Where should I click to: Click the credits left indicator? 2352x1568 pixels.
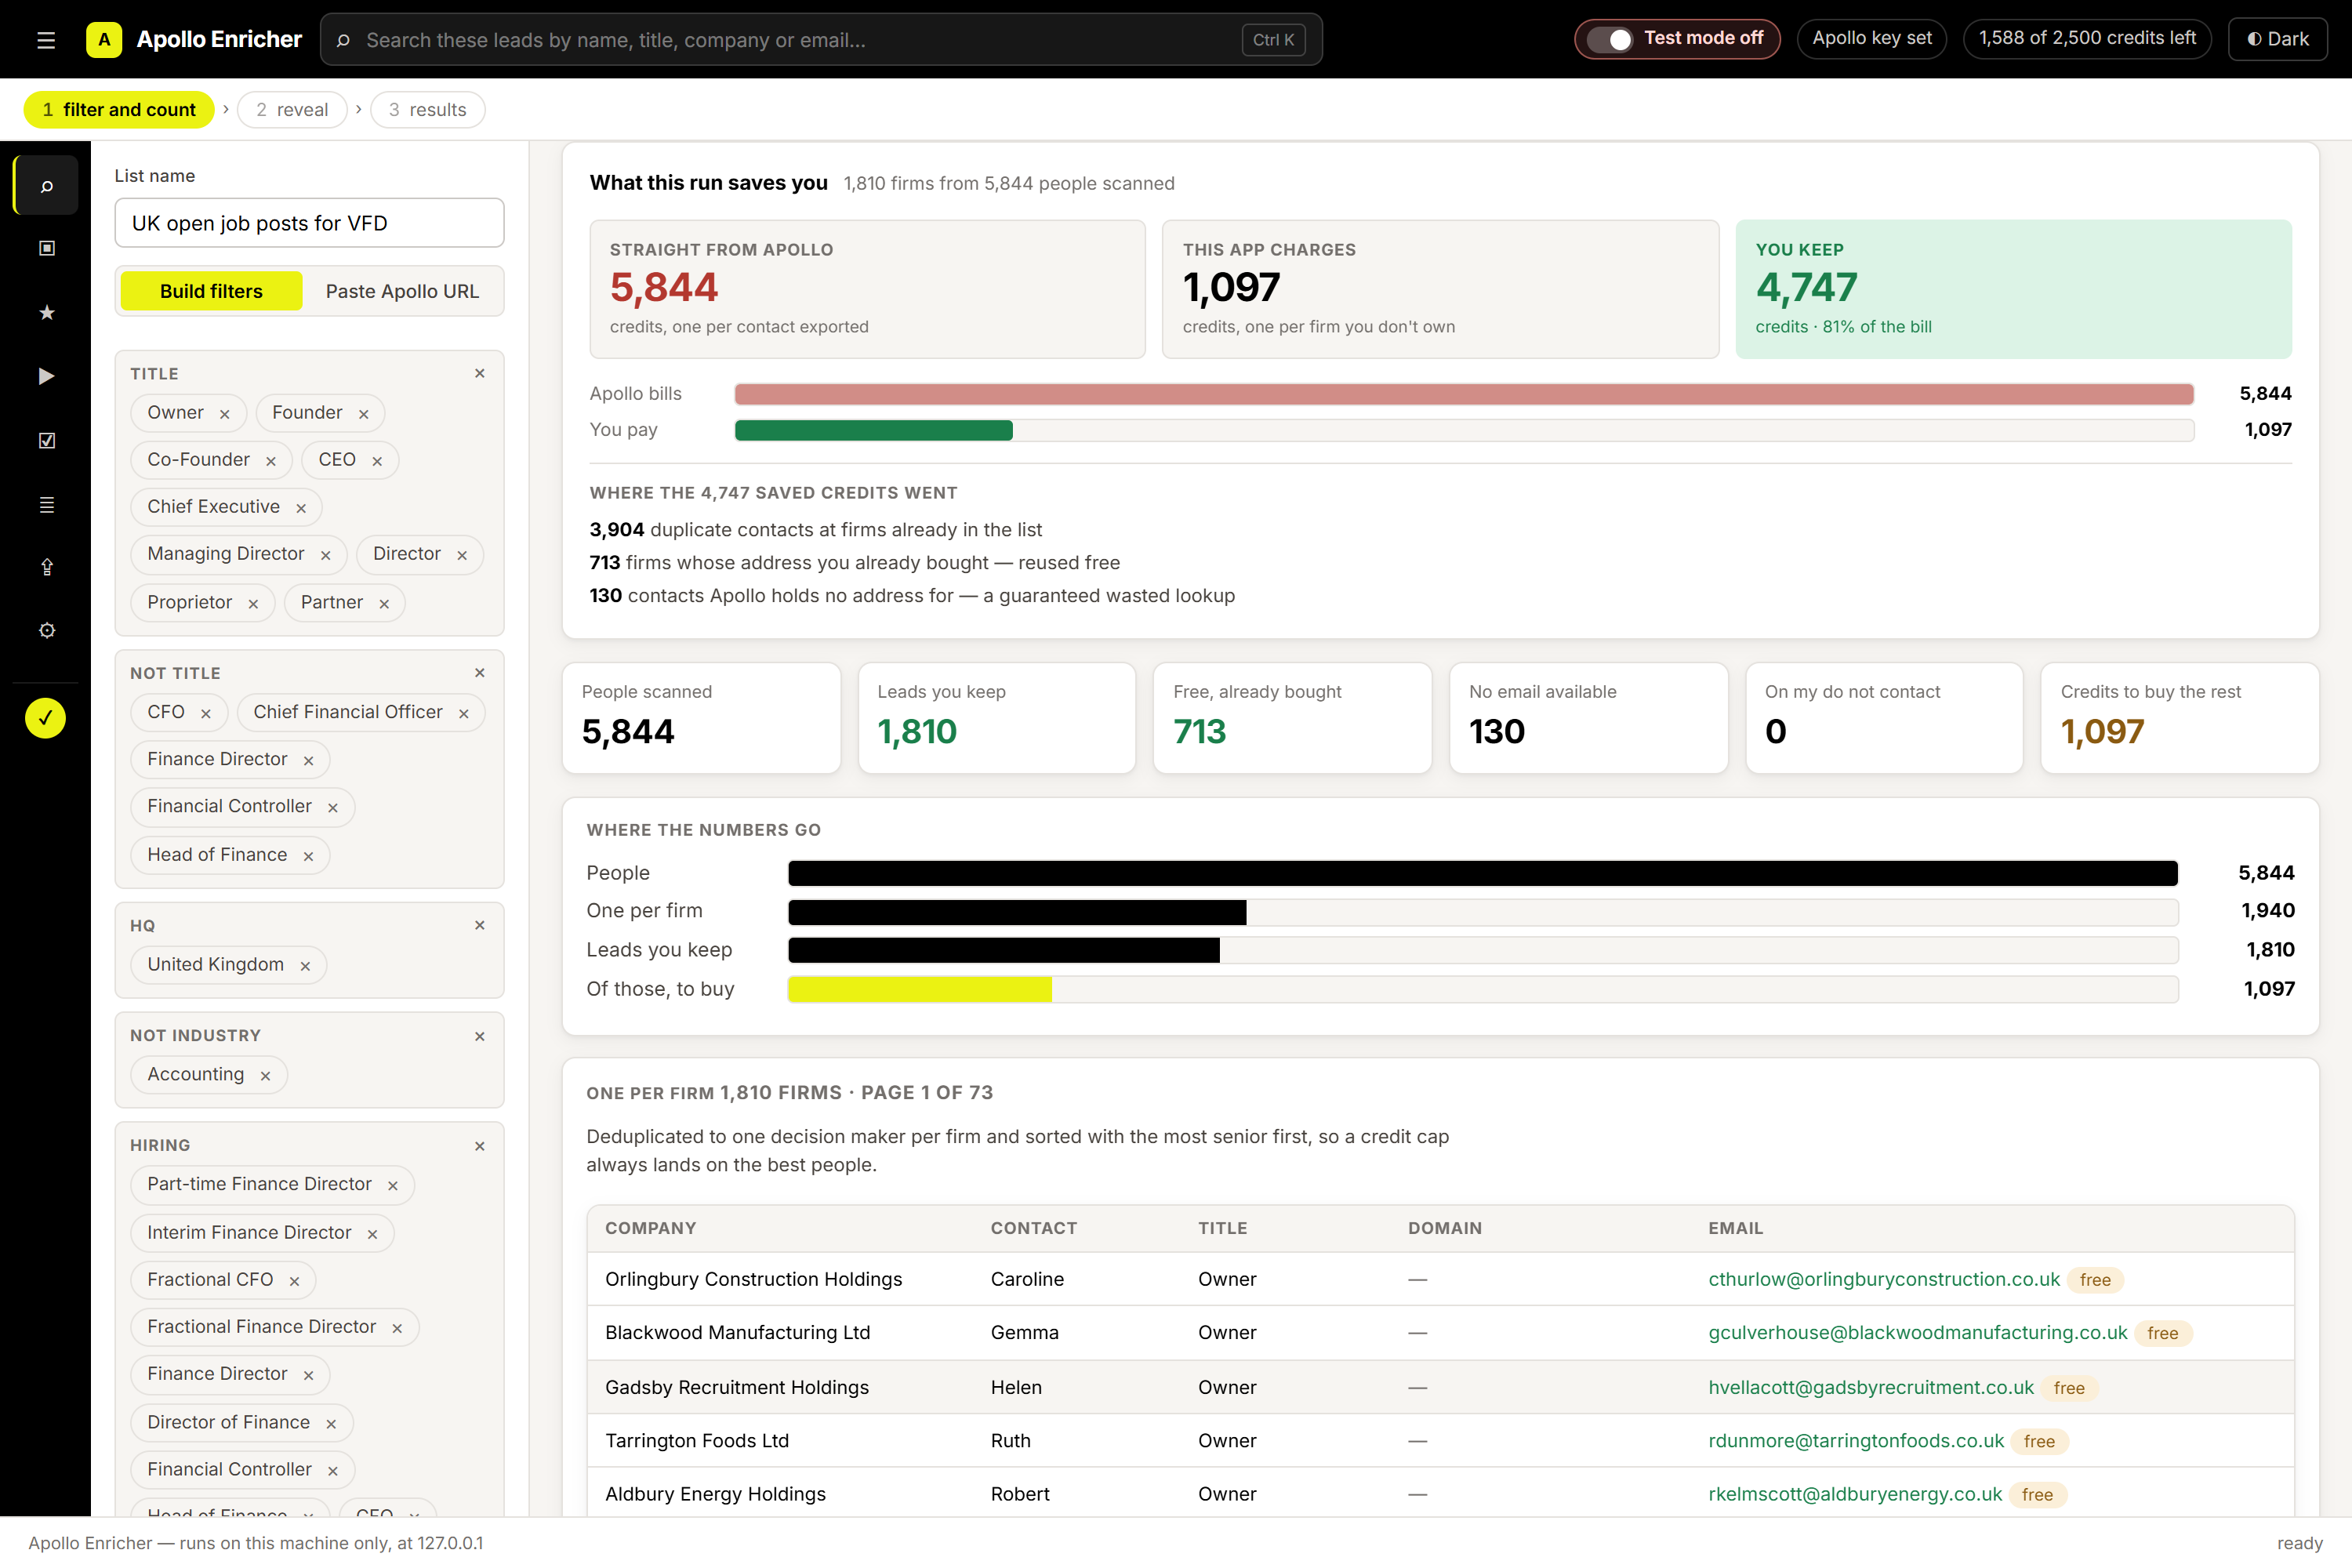[x=2088, y=39]
